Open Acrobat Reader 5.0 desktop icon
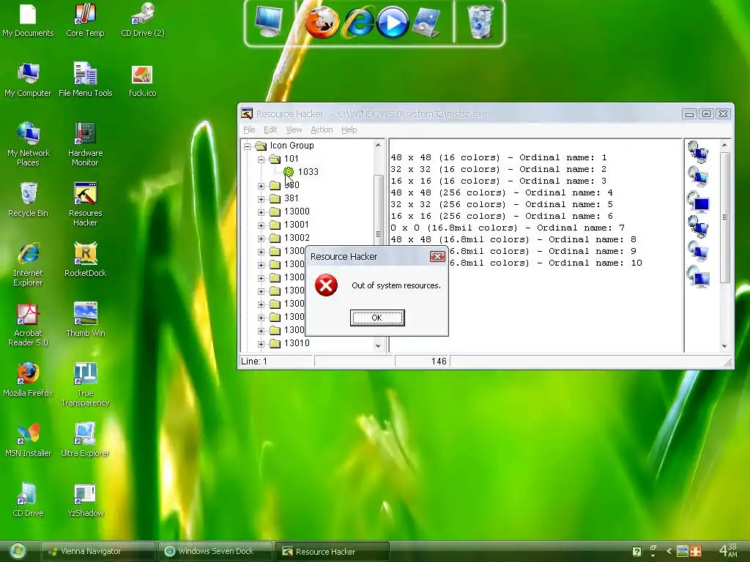This screenshot has height=562, width=750. (28, 324)
